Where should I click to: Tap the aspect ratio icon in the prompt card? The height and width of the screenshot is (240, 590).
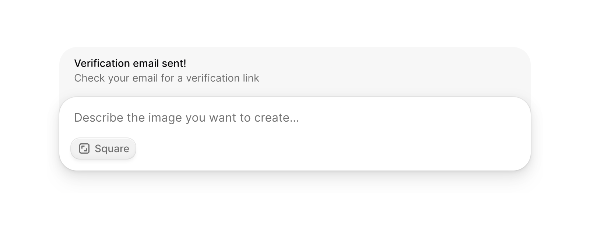click(x=84, y=148)
